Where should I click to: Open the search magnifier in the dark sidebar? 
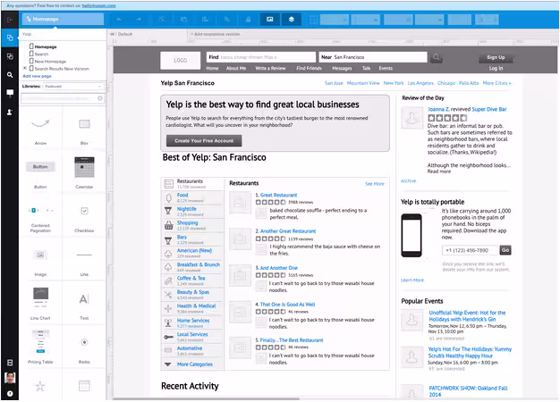click(x=10, y=75)
